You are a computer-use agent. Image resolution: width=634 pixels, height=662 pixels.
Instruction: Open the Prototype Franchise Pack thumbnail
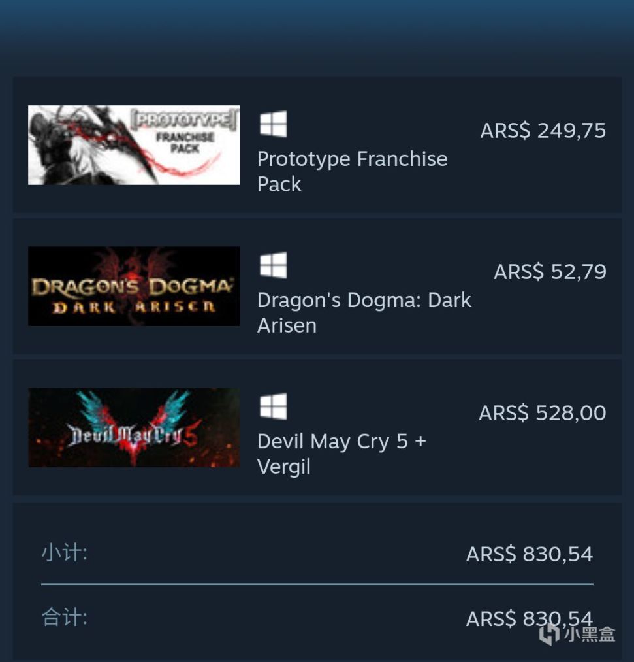(x=134, y=145)
